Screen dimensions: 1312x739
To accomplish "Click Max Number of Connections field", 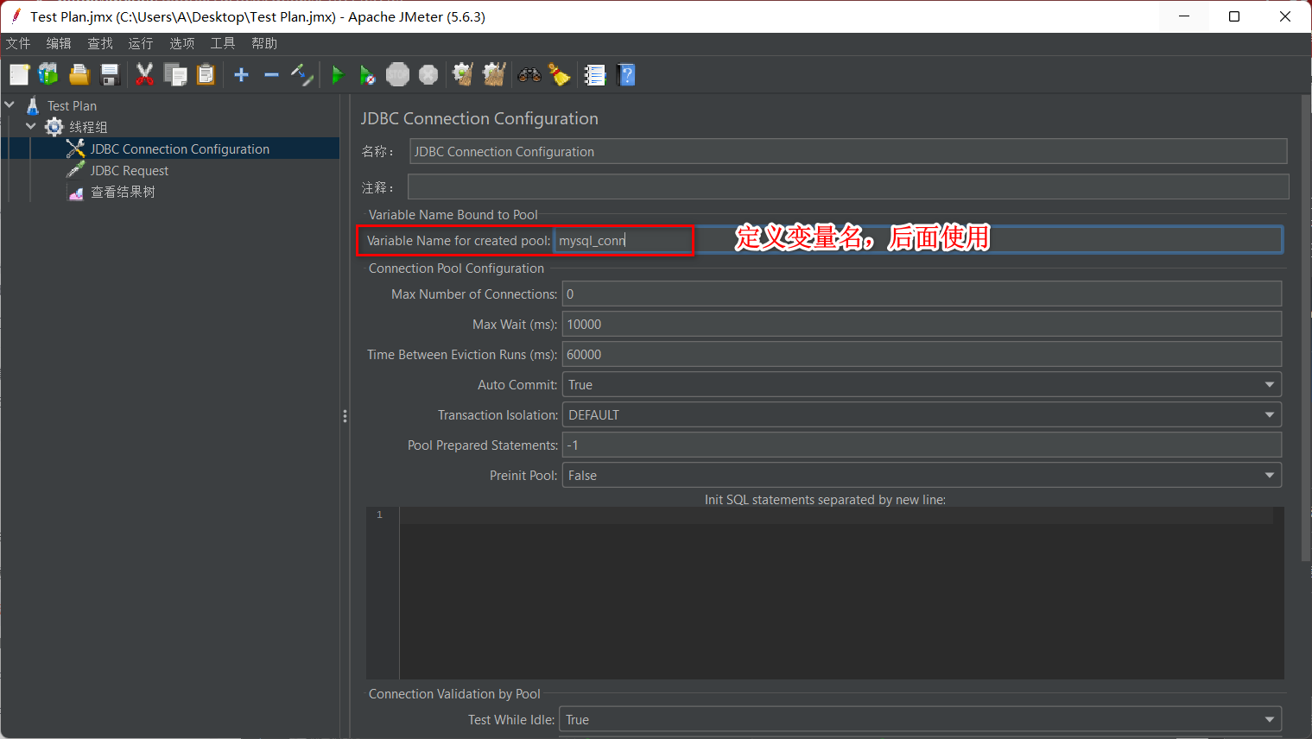I will (922, 294).
